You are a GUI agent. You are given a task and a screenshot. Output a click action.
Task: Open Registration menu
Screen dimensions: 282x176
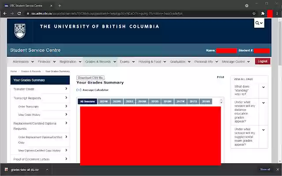70,62
